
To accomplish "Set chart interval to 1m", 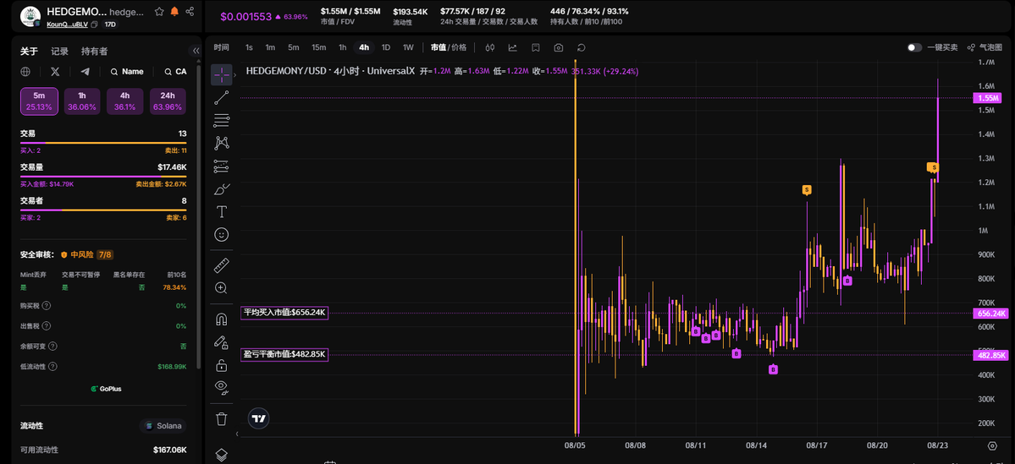I will (x=271, y=47).
